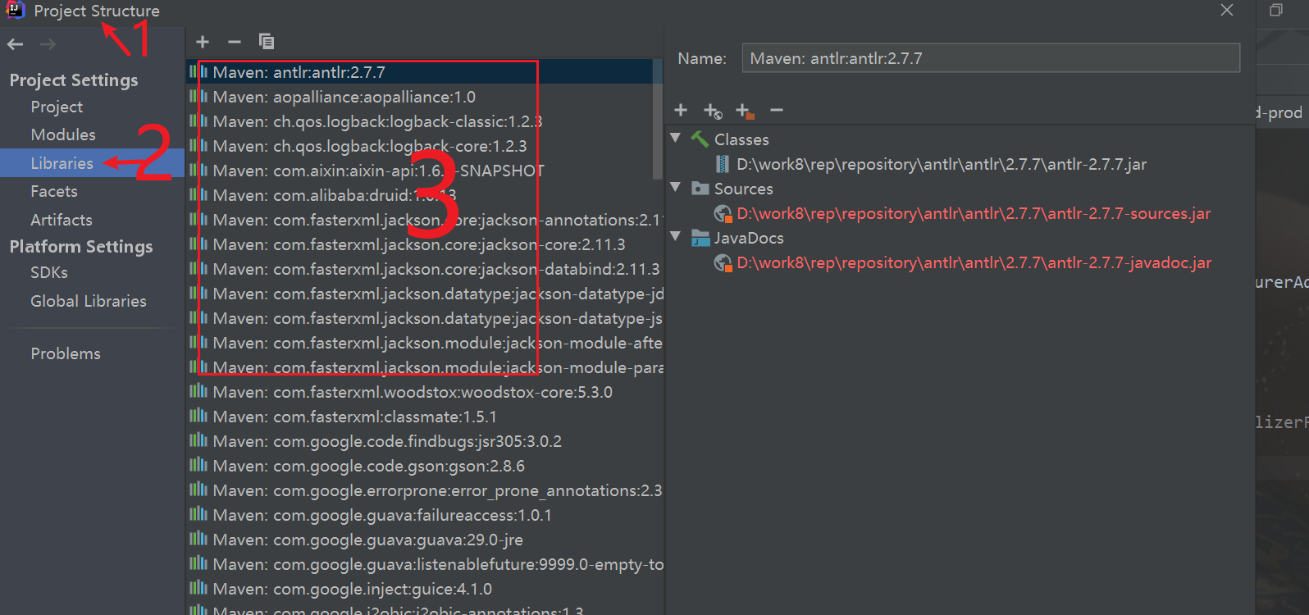Go forward with the right arrow
The height and width of the screenshot is (615, 1309).
pos(48,44)
